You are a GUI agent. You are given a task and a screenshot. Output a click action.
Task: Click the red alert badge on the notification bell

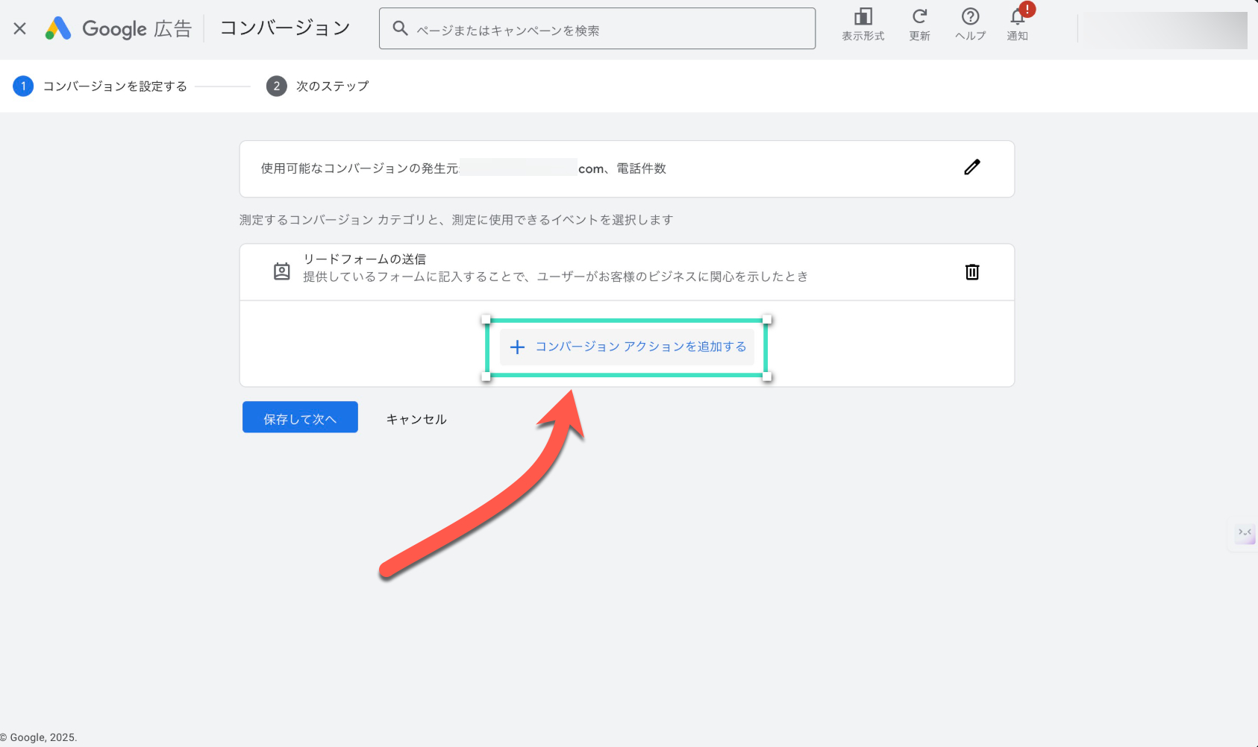click(x=1027, y=10)
